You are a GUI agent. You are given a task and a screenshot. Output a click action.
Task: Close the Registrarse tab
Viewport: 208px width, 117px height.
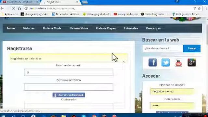pyautogui.click(x=77, y=2)
